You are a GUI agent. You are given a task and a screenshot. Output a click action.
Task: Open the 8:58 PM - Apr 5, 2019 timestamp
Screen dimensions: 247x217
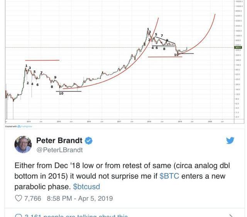coord(80,198)
